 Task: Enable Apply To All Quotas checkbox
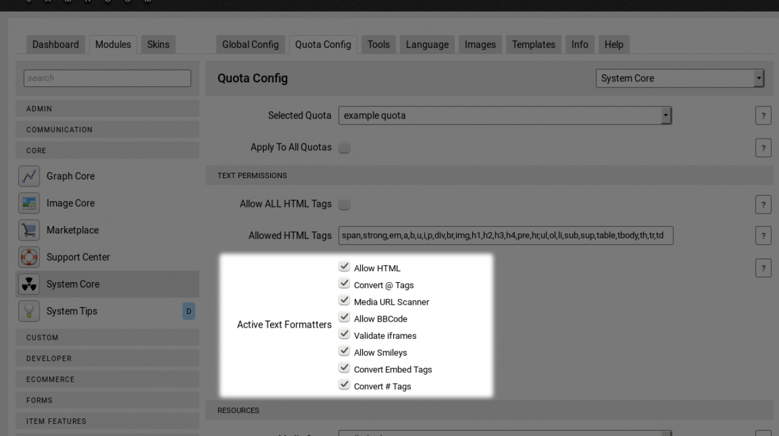click(344, 148)
